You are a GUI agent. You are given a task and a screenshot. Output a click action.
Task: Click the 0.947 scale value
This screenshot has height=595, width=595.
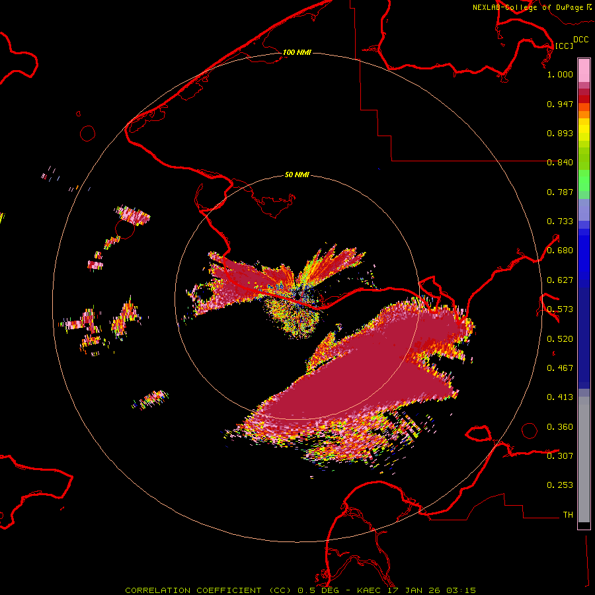(560, 104)
